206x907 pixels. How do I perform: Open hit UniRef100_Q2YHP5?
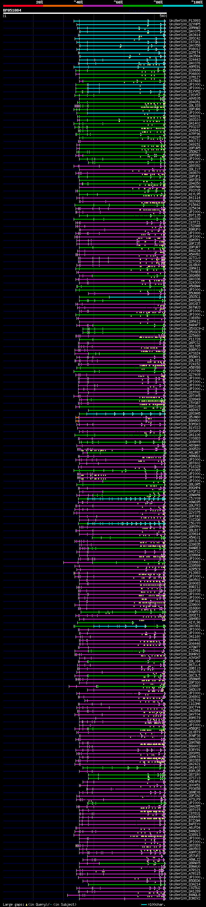click(x=185, y=24)
